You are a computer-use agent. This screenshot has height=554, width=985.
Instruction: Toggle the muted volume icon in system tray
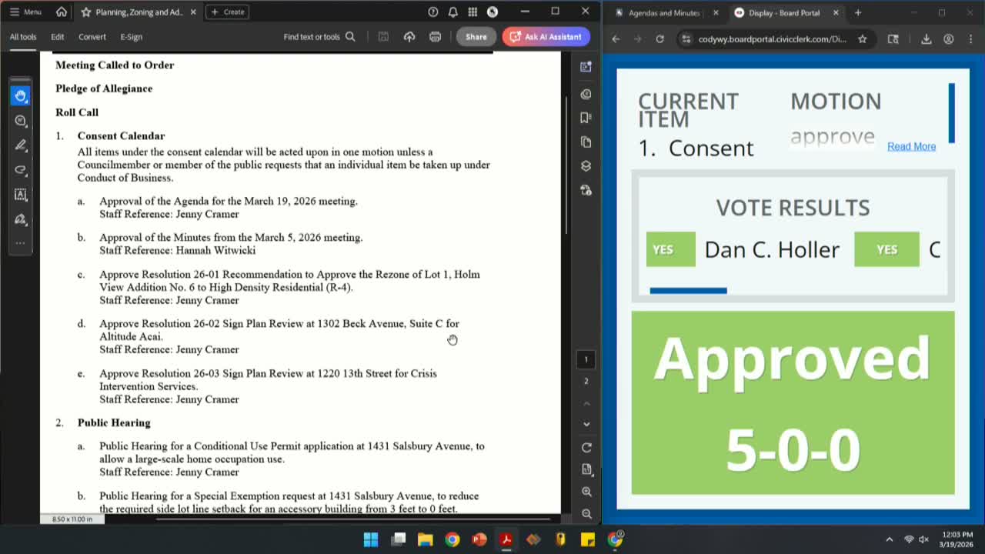point(923,539)
